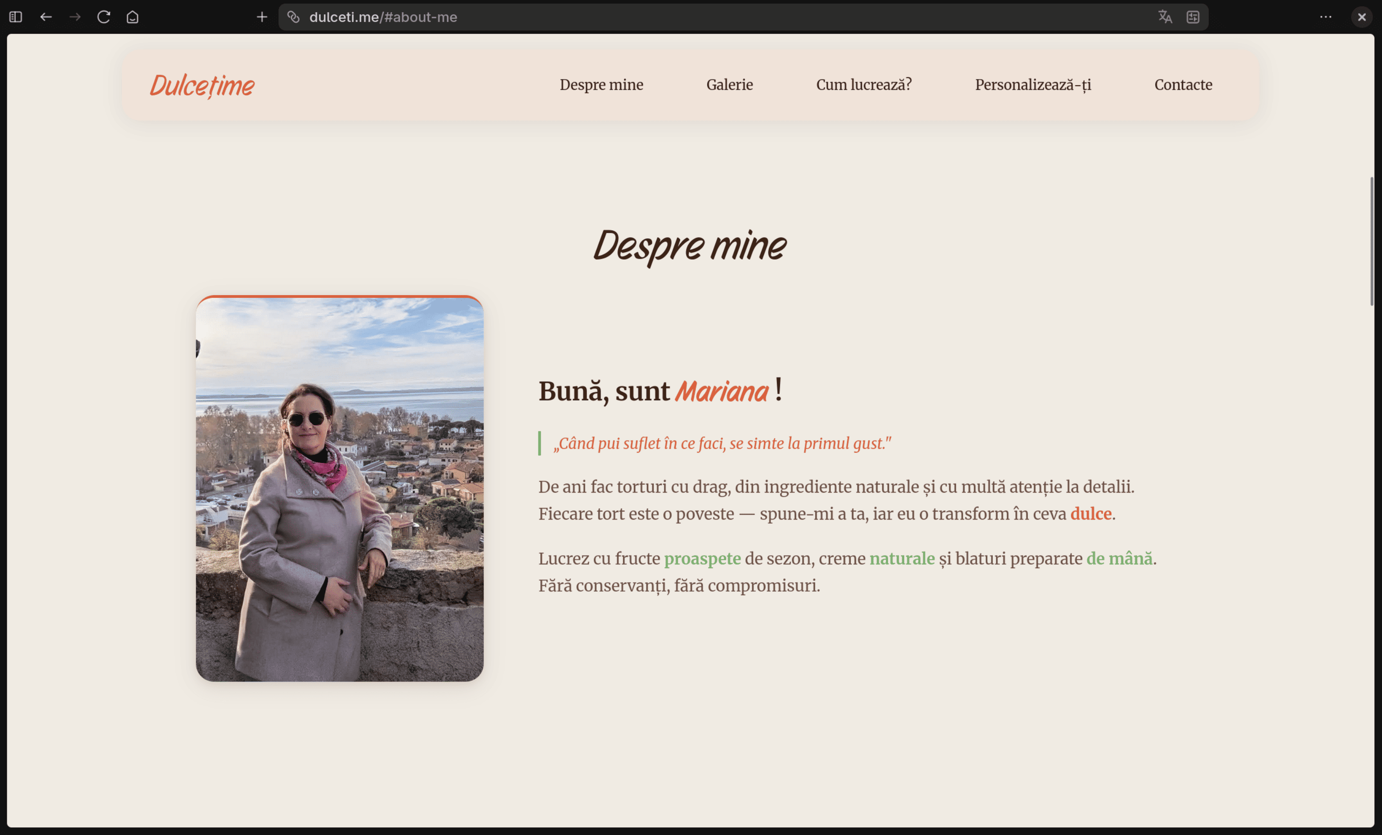
Task: Click the page's vertical scrollbar thumb
Action: [x=1372, y=241]
